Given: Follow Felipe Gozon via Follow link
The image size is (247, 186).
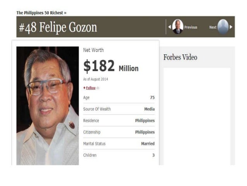Looking at the screenshot, I should click(91, 88).
